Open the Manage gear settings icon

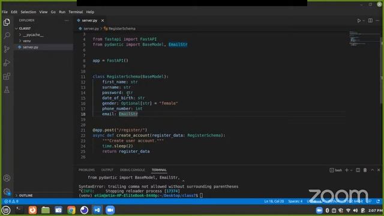click(7, 191)
